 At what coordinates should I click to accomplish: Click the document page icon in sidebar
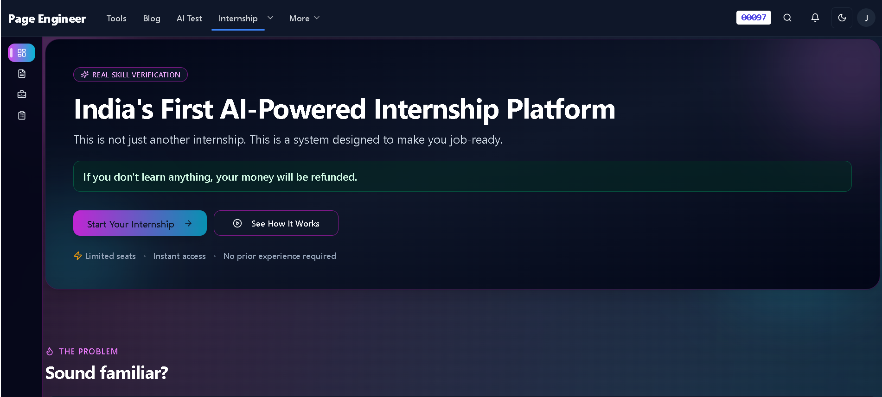(22, 74)
